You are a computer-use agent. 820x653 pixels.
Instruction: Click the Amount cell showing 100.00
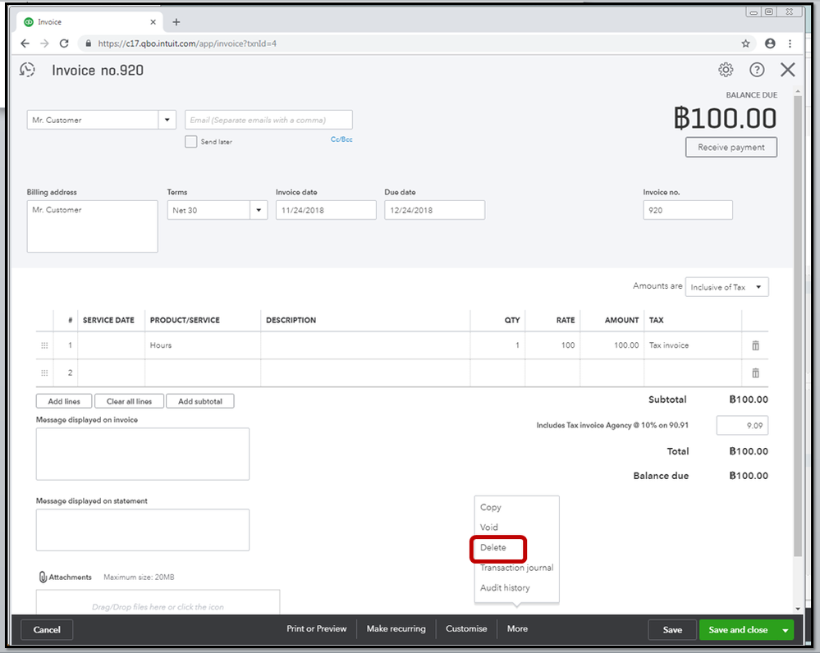tap(612, 345)
